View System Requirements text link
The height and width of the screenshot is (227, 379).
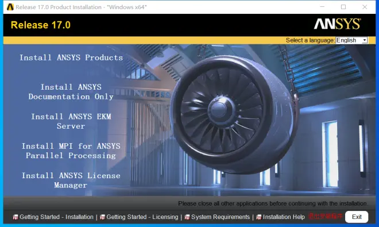point(221,217)
